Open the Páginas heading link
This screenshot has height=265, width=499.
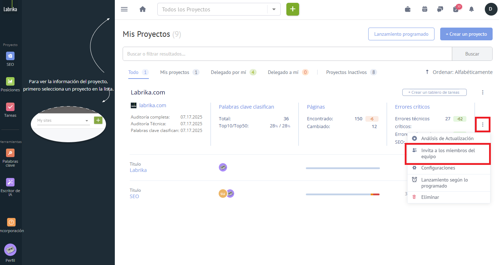(x=316, y=107)
